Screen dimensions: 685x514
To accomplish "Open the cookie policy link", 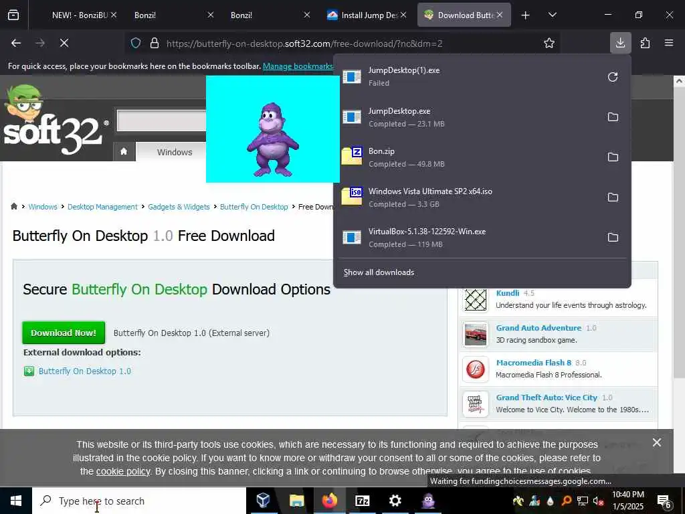I will tap(123, 472).
